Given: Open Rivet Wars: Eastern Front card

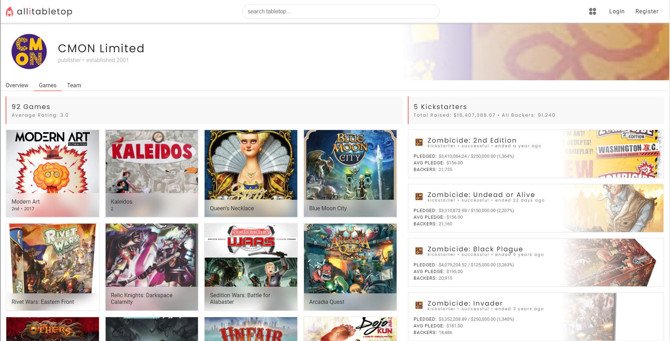Looking at the screenshot, I should (x=53, y=267).
